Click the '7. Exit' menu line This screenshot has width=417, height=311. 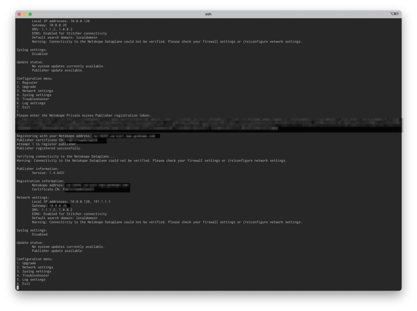23,107
